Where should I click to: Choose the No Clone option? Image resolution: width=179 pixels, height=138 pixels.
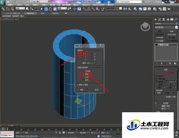[84, 71]
